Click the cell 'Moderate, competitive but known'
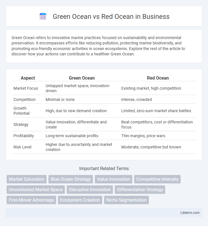The height and width of the screenshot is (226, 208). point(158,147)
